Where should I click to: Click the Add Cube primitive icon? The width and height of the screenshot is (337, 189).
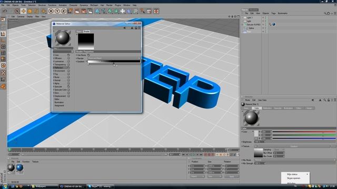(97, 11)
